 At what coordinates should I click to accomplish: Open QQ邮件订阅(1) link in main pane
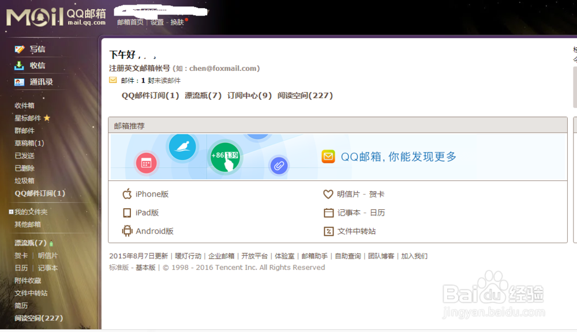(150, 96)
